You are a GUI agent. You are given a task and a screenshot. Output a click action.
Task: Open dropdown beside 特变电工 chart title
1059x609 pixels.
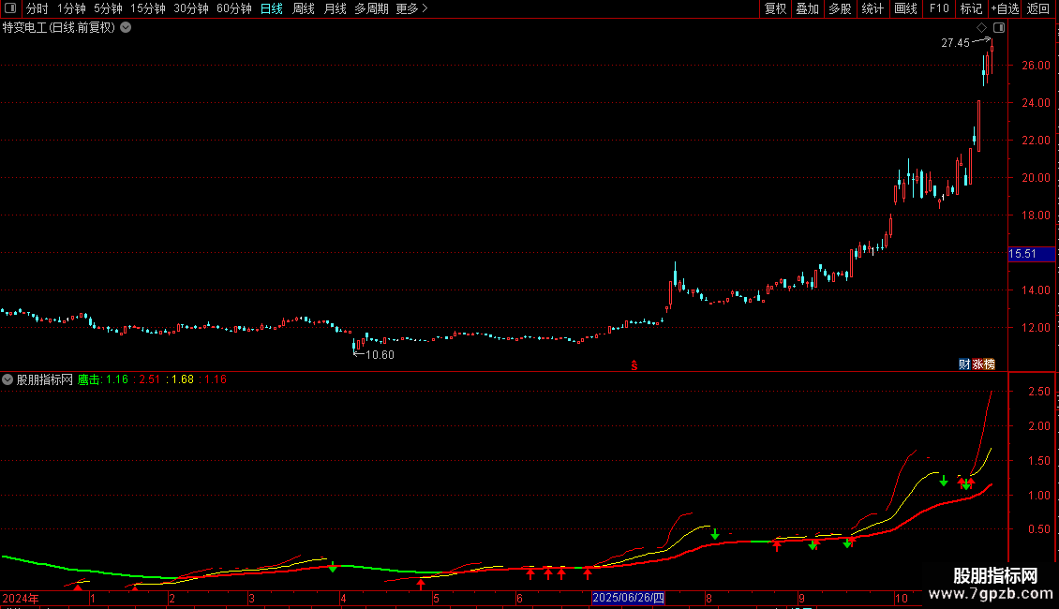point(126,28)
